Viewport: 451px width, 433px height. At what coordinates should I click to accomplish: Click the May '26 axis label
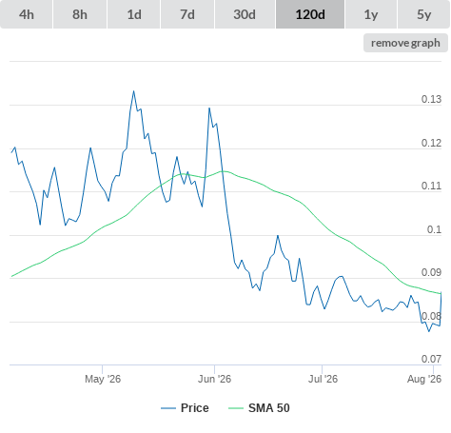[x=103, y=379]
